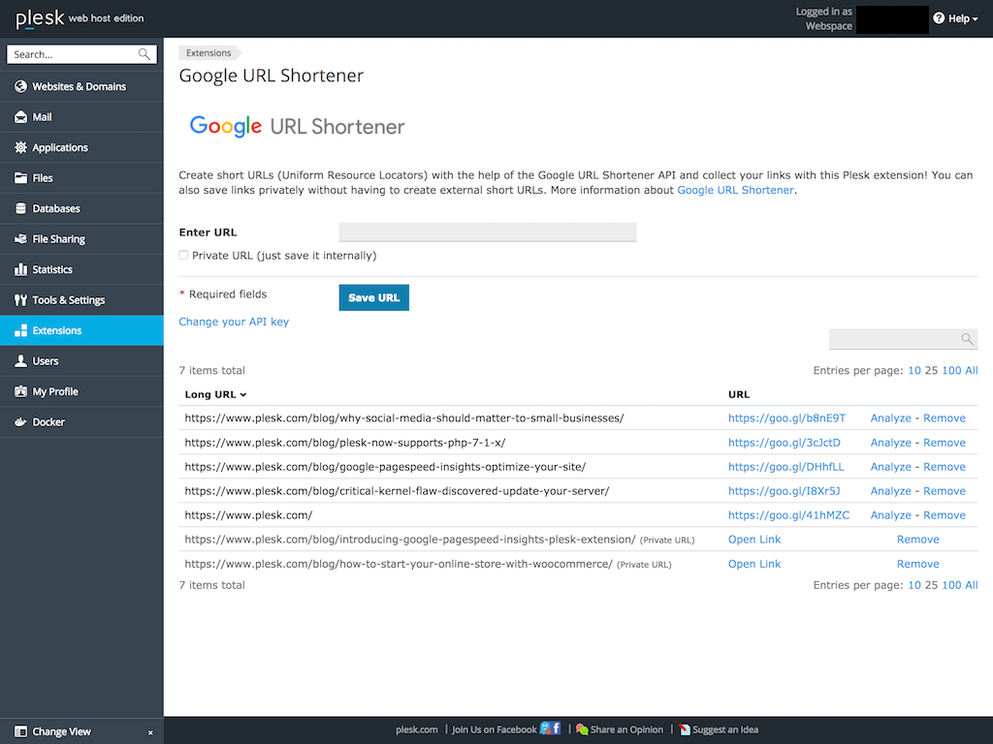
Task: Click the Files folder icon
Action: (x=21, y=178)
